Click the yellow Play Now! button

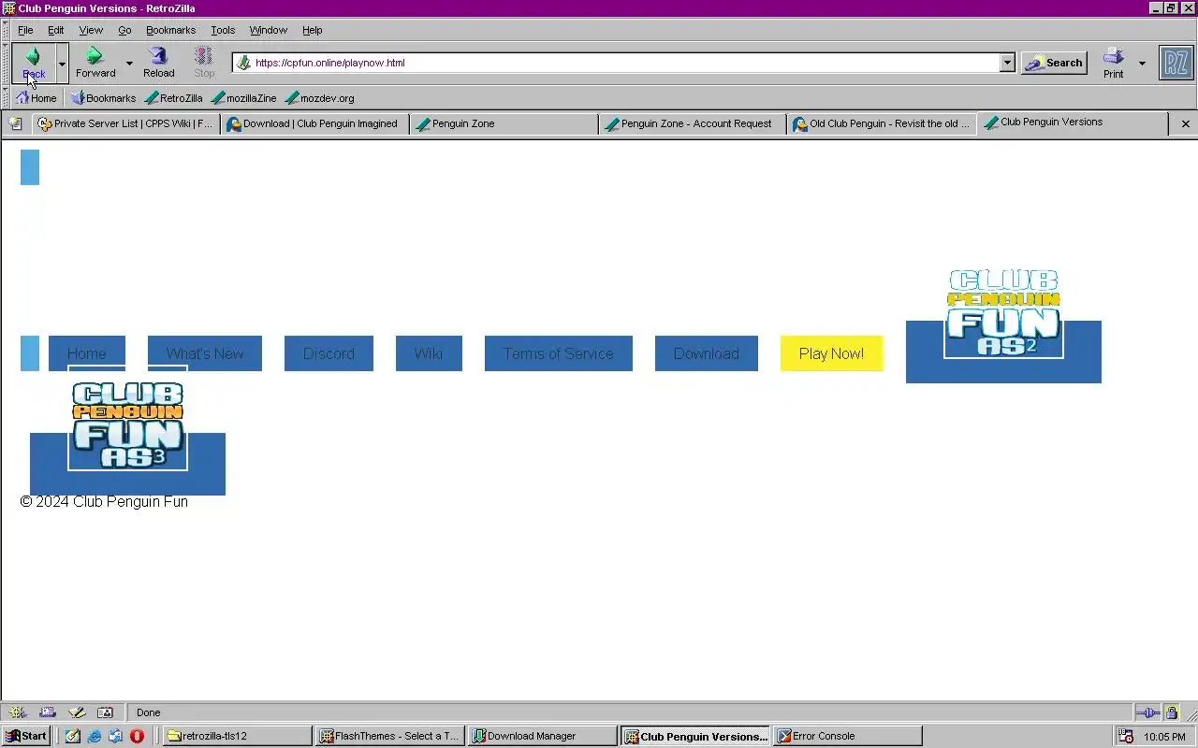point(832,353)
